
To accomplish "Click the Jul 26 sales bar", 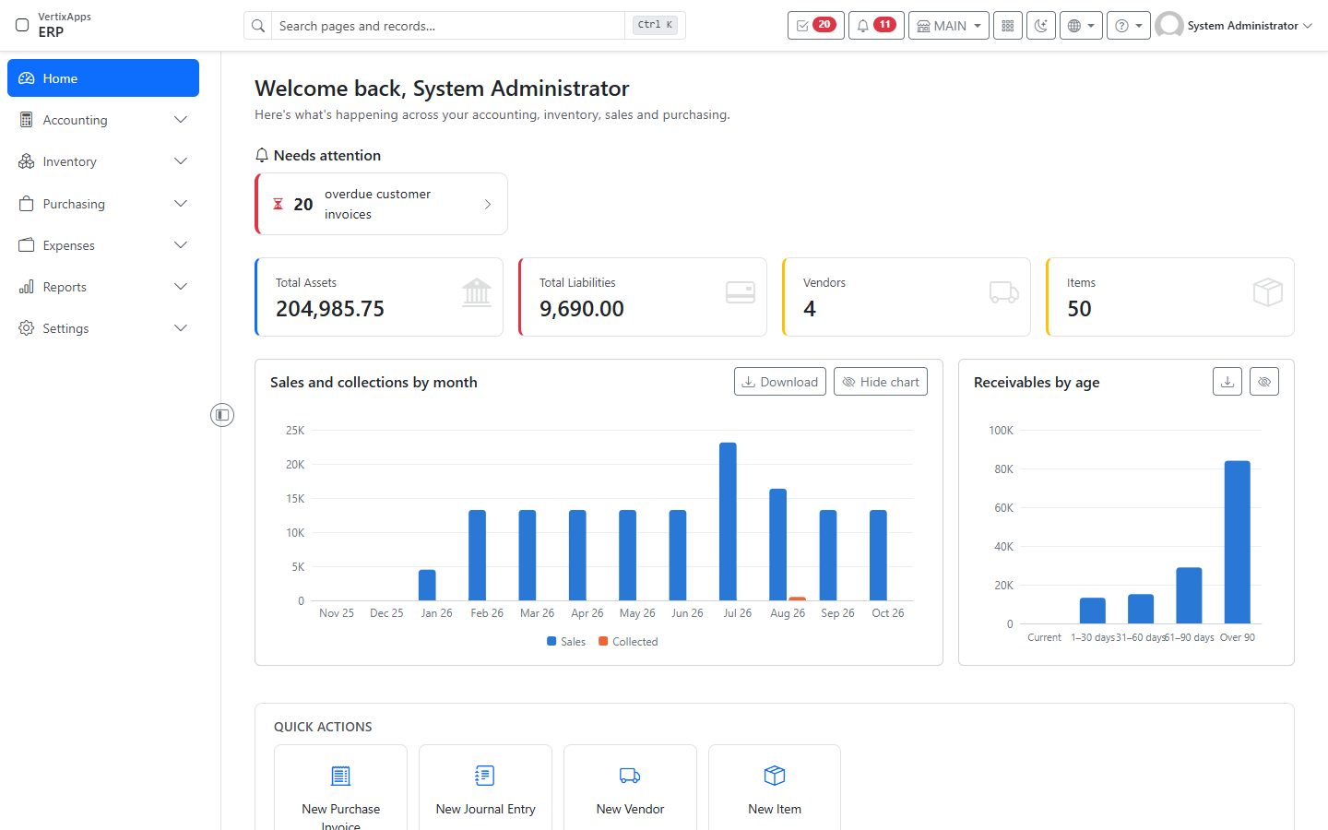I will click(728, 522).
